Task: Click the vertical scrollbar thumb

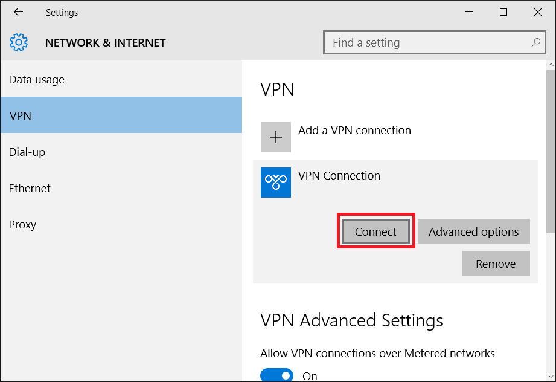Action: click(550, 151)
